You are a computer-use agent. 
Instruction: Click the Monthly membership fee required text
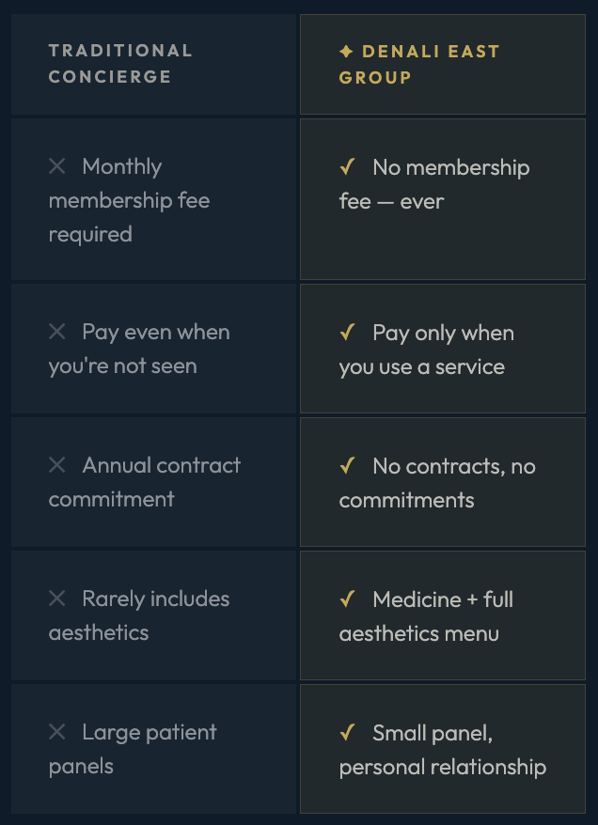click(x=129, y=200)
